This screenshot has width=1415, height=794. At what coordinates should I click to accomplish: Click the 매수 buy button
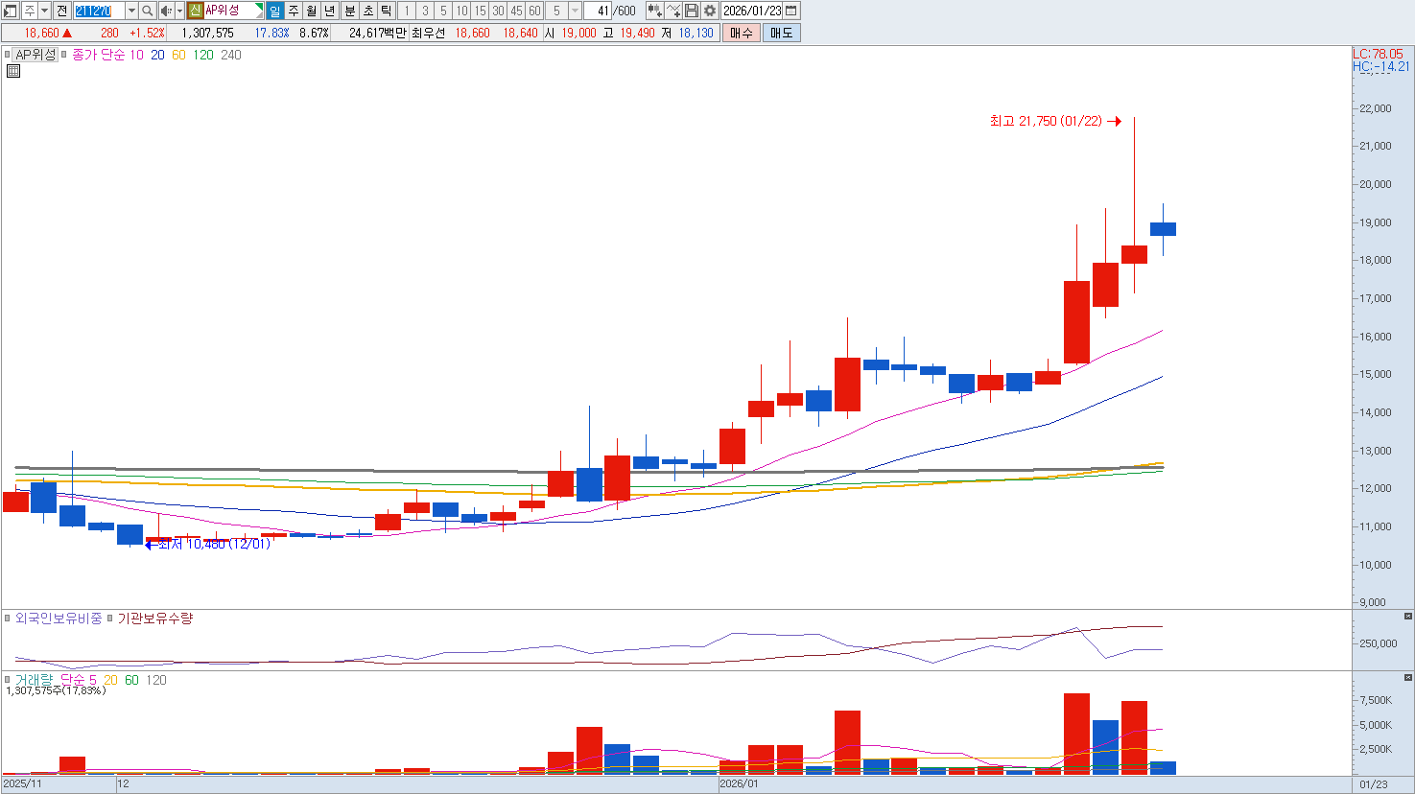741,33
